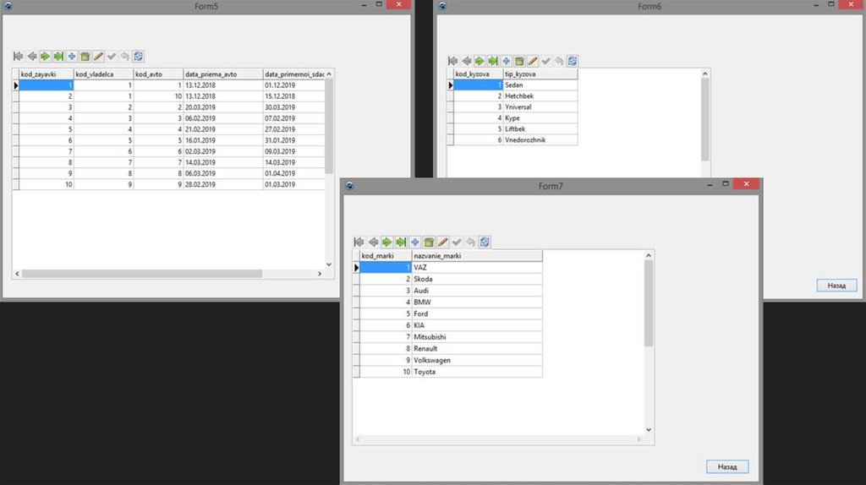866x485 pixels.
Task: Post changes checkmark in Form7 navigator
Action: [x=457, y=242]
